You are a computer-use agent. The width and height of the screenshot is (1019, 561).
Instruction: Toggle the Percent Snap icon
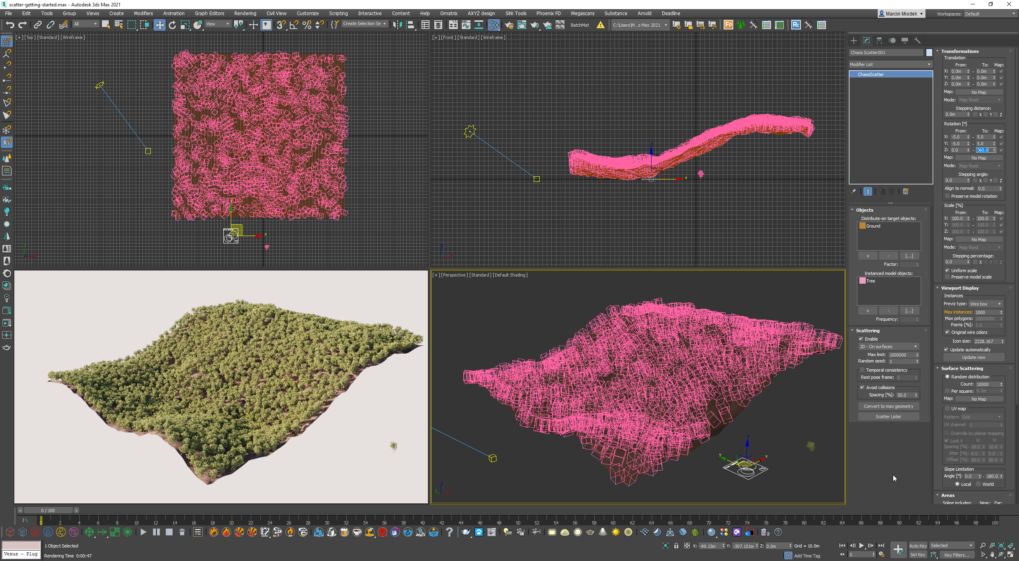[307, 25]
